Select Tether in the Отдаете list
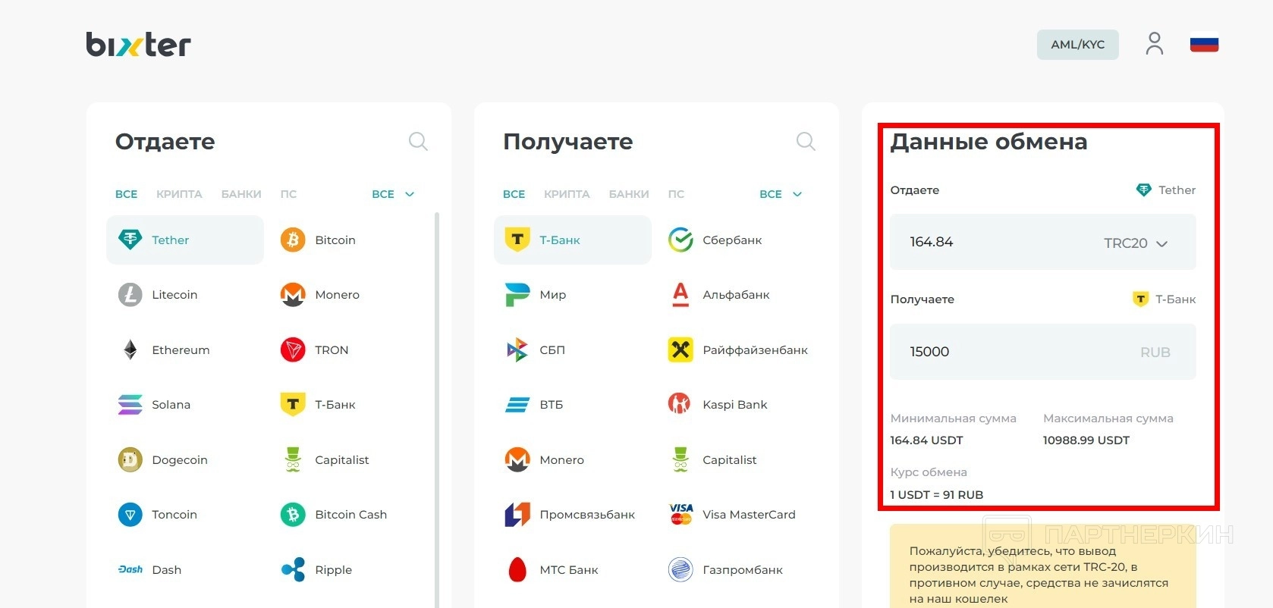1273x608 pixels. click(185, 240)
